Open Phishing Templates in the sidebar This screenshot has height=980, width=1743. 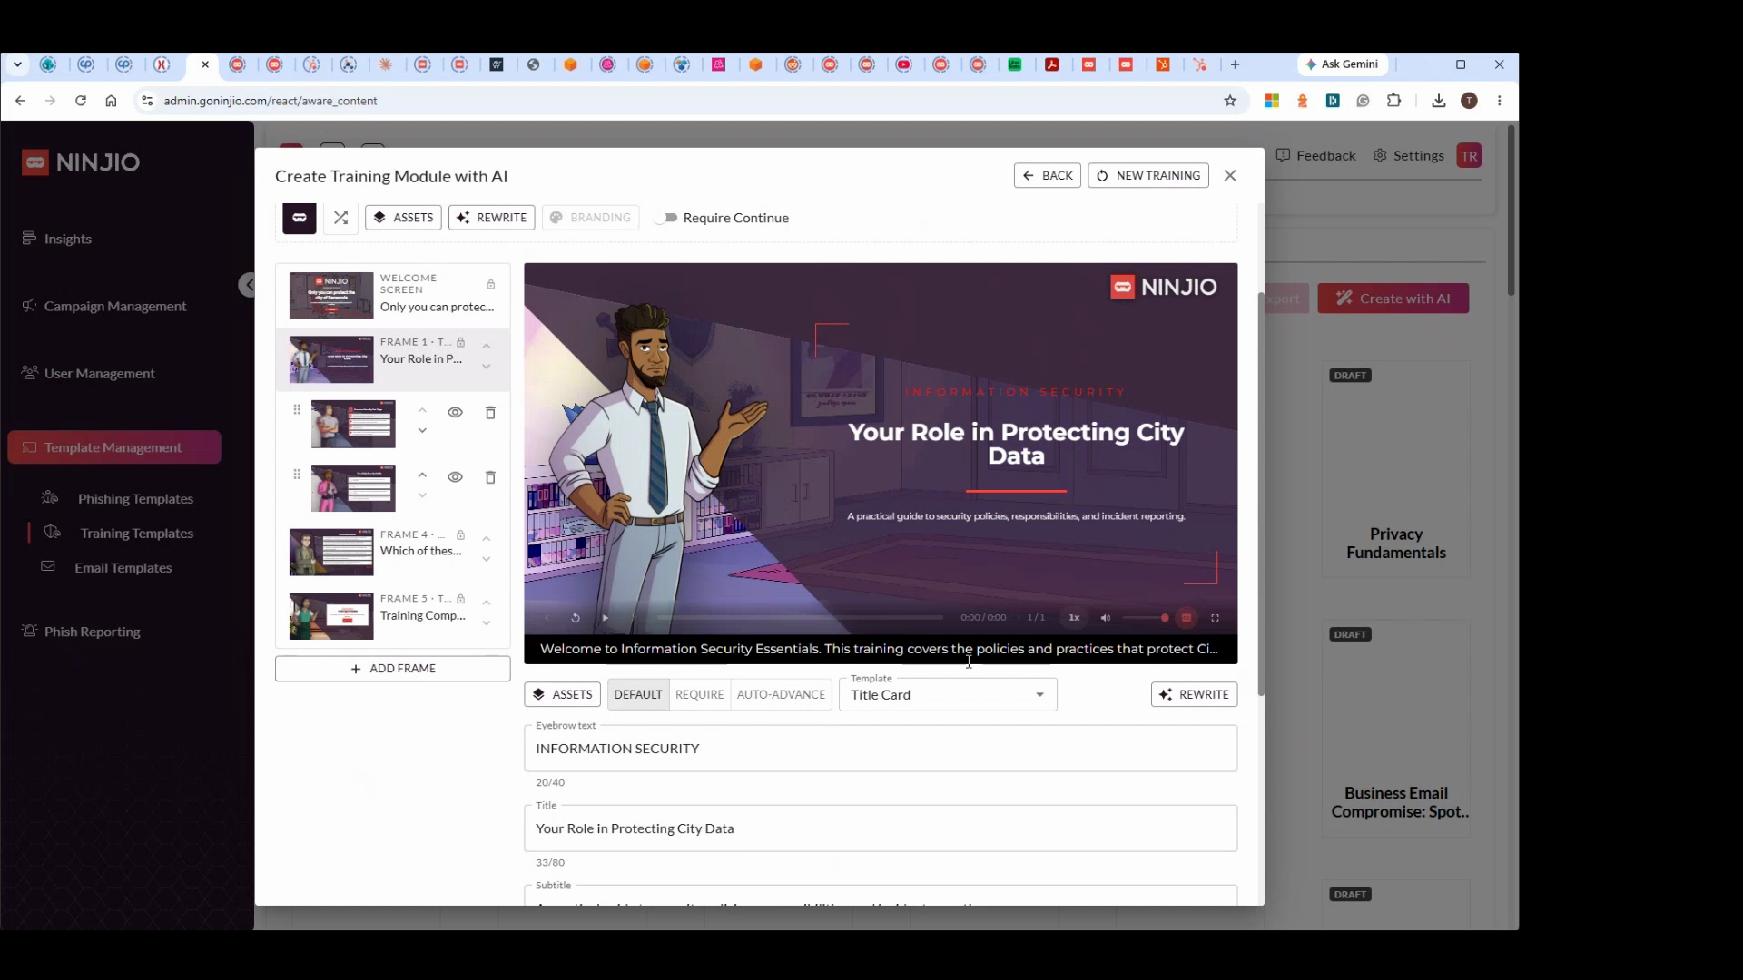[135, 499]
